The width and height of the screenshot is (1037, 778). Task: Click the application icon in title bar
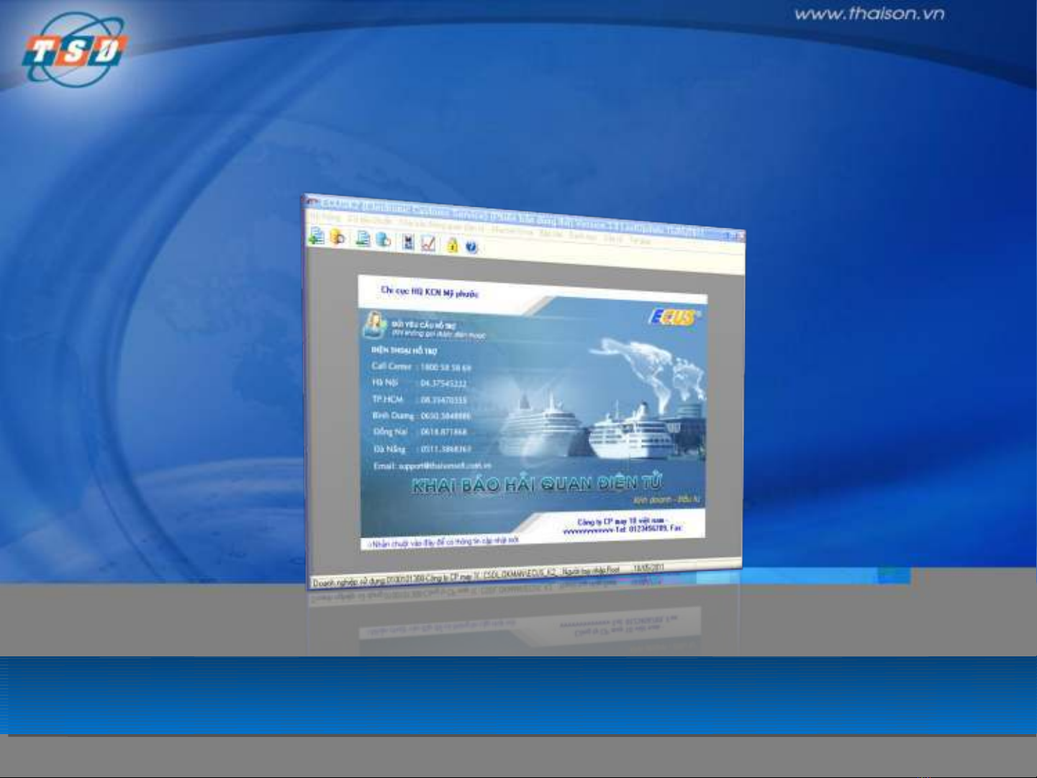(312, 202)
